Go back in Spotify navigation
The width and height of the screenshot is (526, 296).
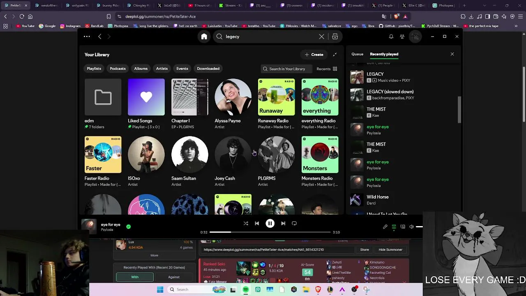(99, 37)
